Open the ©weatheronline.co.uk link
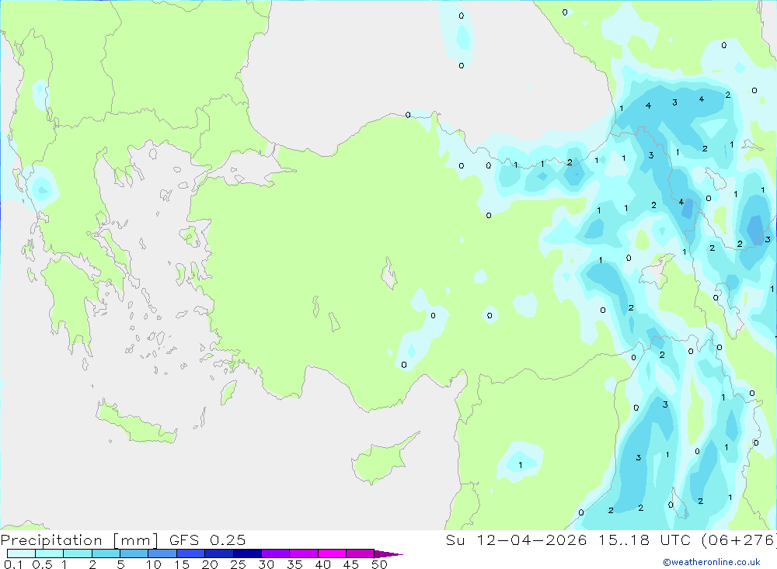777x569 pixels. point(712,562)
